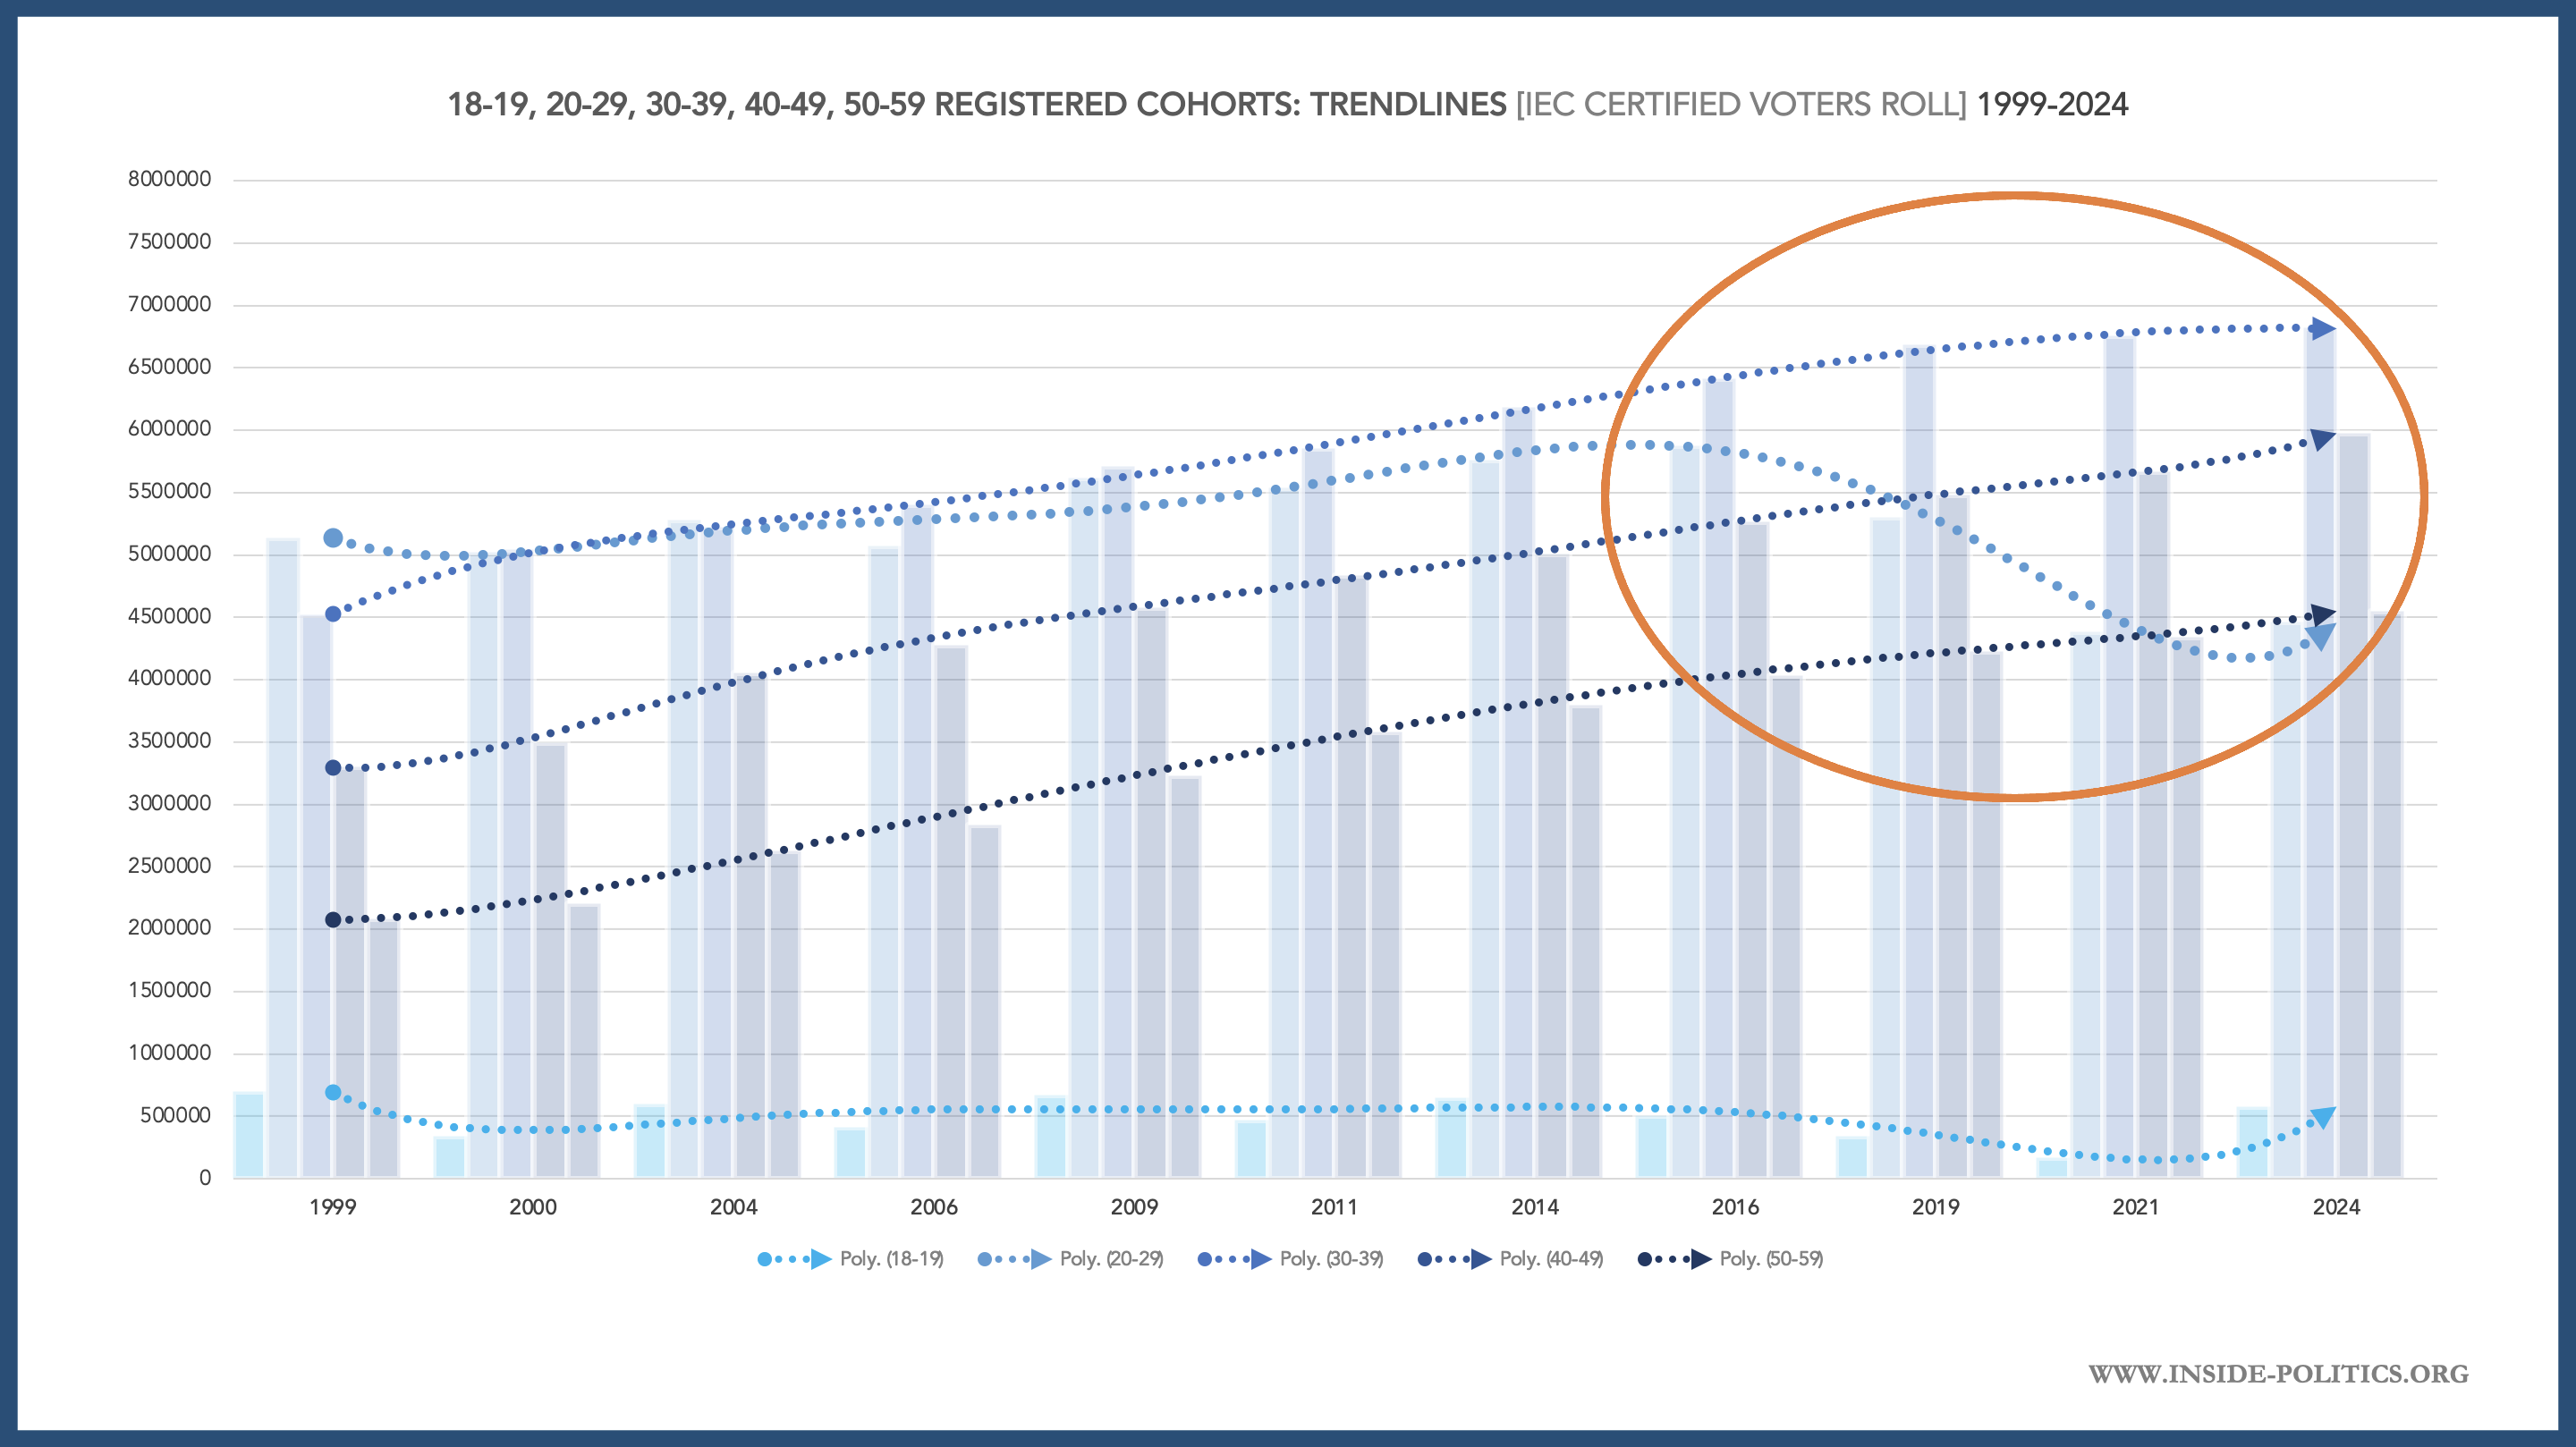Click the chart title text
Screen dimensions: 2576x1447
click(x=1287, y=104)
